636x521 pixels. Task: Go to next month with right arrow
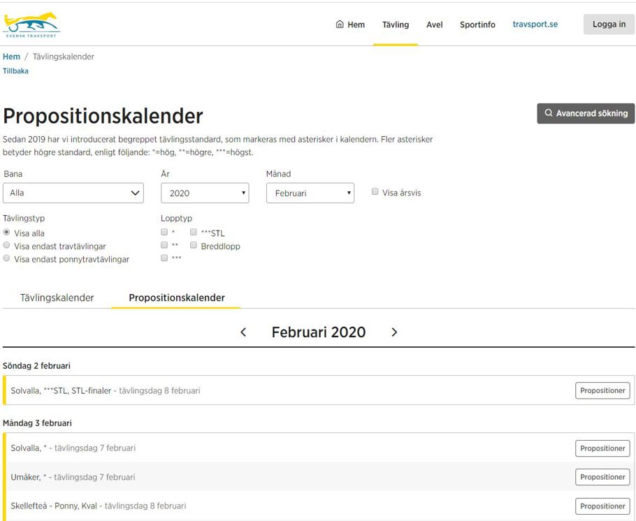point(394,332)
